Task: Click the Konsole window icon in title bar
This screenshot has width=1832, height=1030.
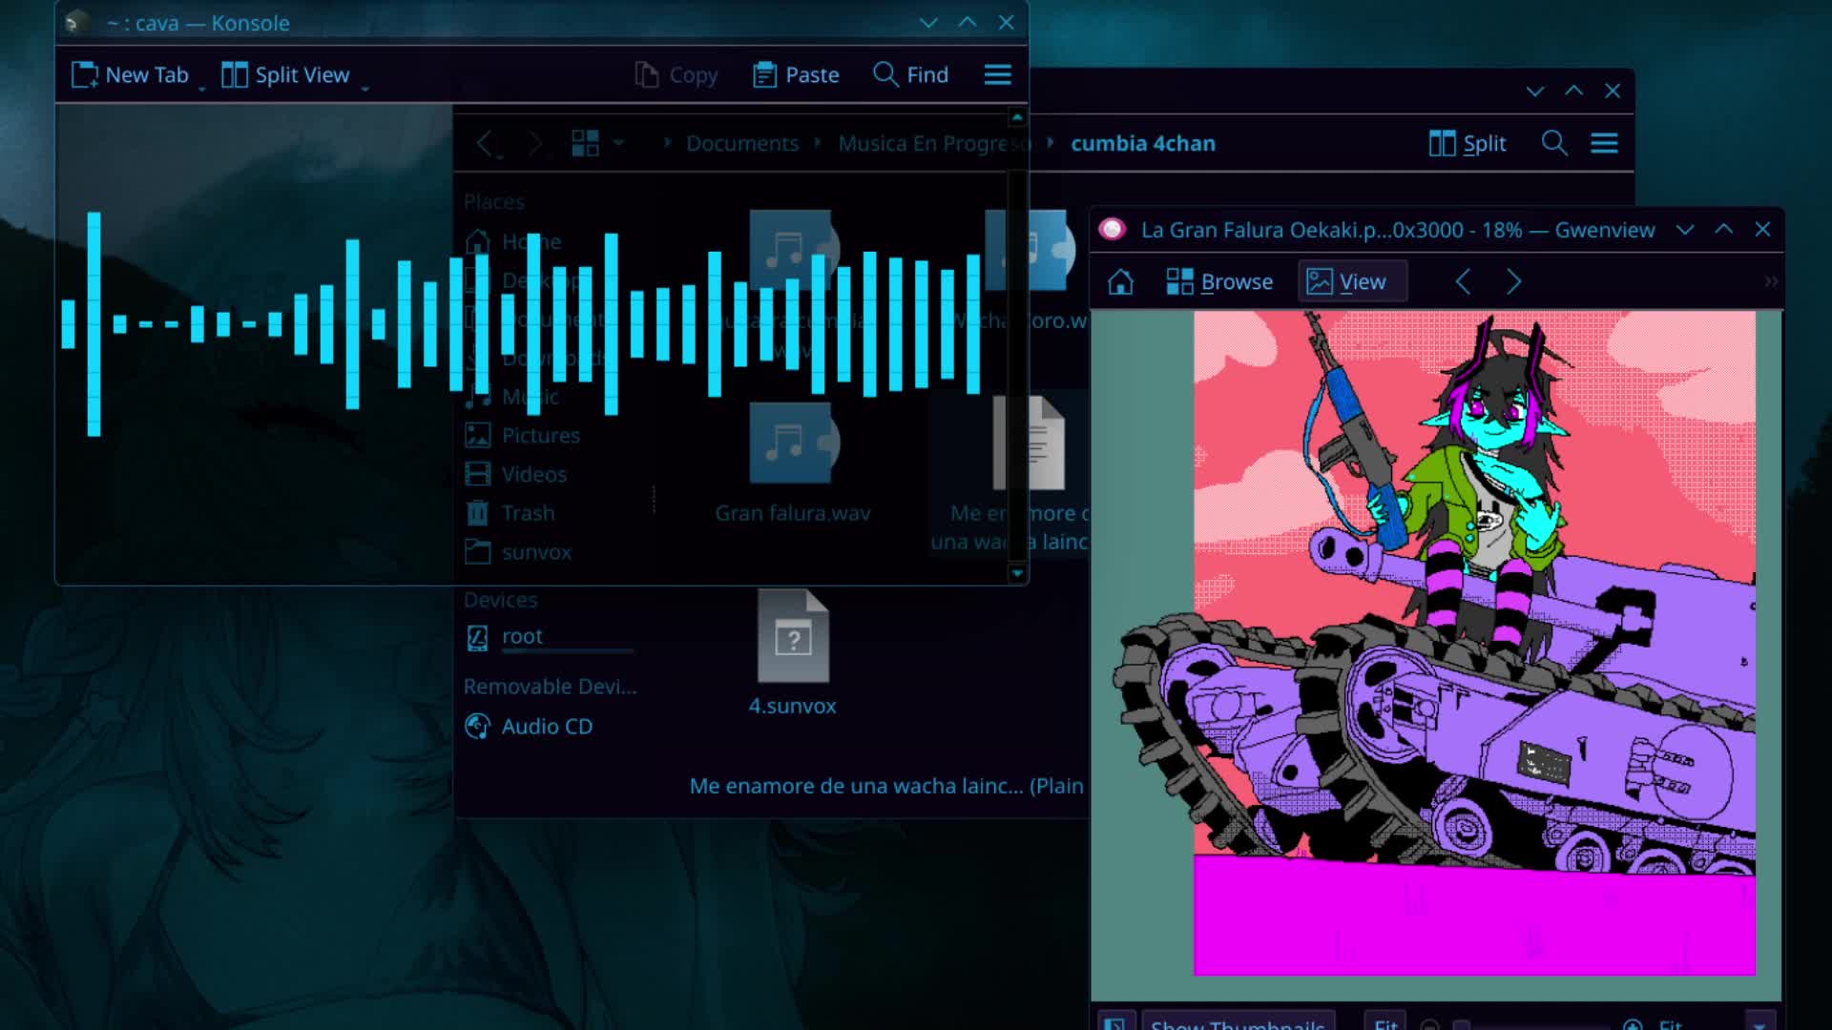Action: [78, 22]
